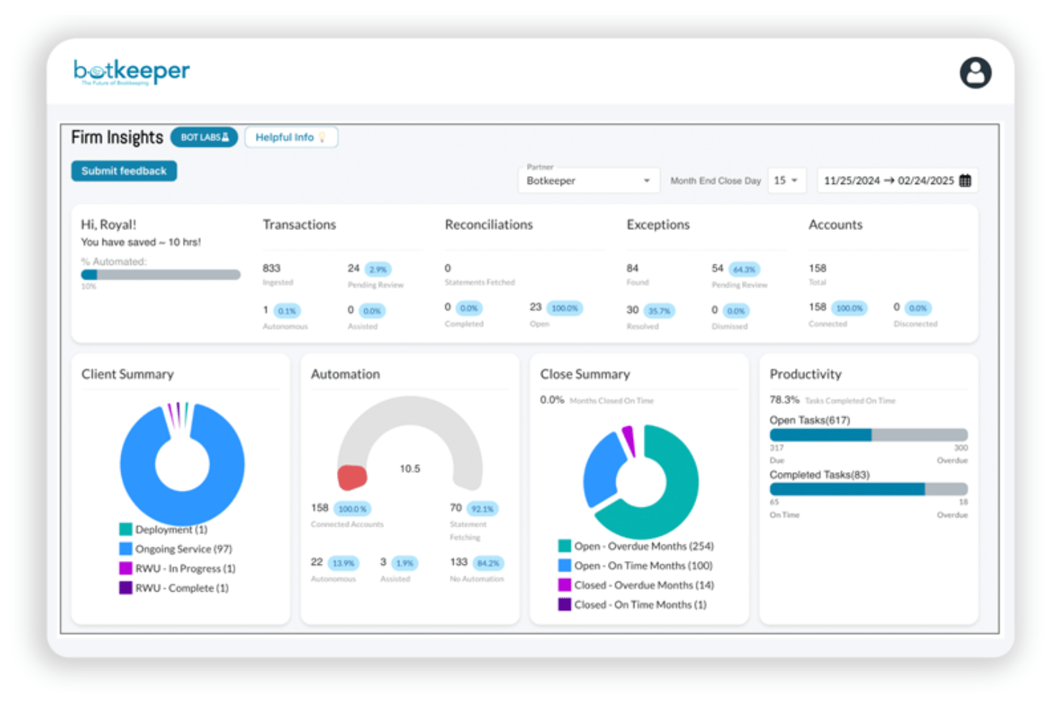Screen dimensions: 1061x707
Task: Click the botkeeper logo
Action: click(131, 69)
